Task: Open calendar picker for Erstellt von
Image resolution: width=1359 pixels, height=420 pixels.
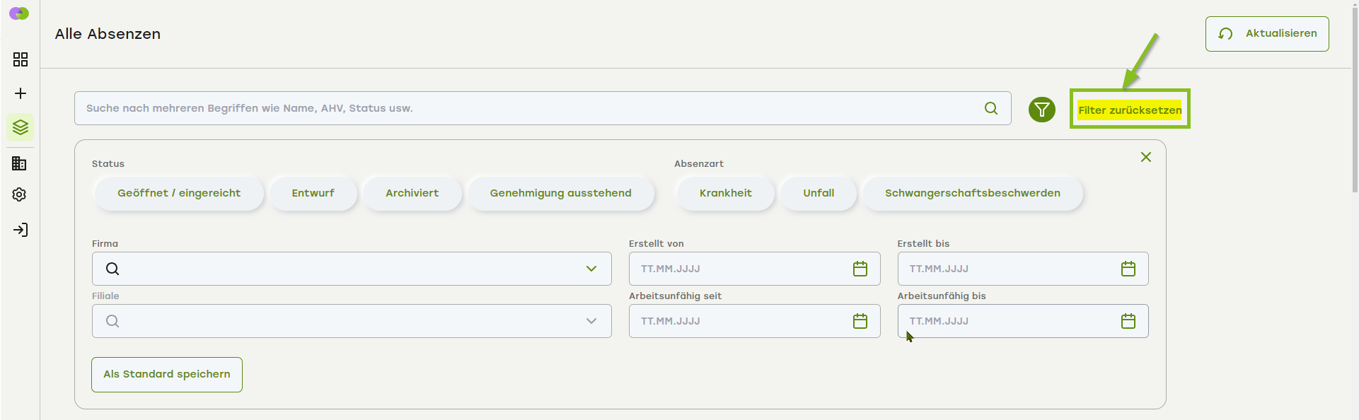Action: [860, 269]
